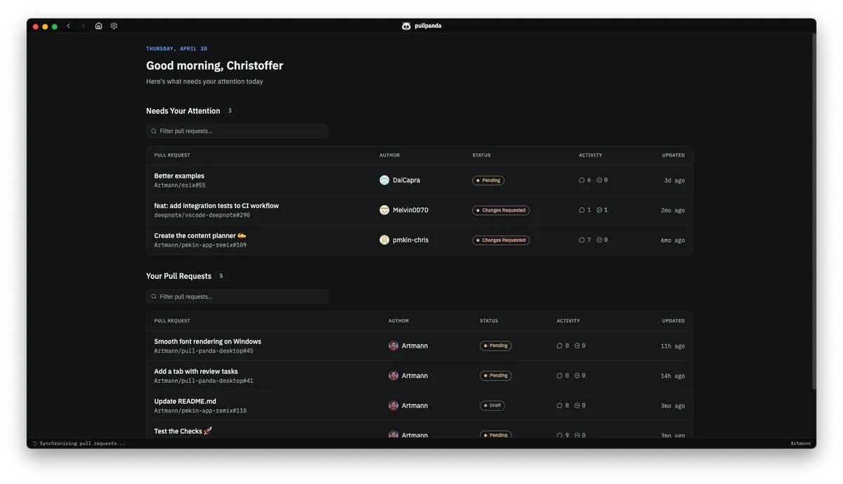Click the Draft badge for Update README.md

[x=492, y=405]
